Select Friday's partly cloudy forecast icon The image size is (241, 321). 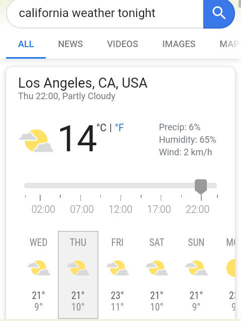pyautogui.click(x=117, y=268)
